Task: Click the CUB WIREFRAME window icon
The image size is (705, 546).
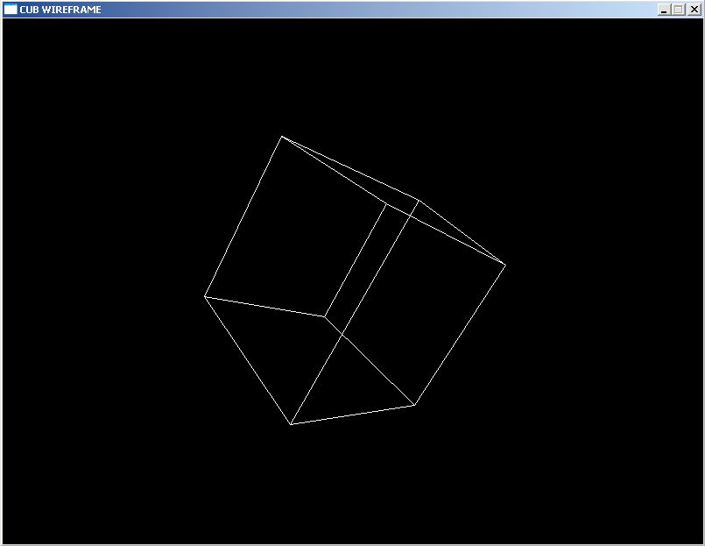Action: point(11,9)
